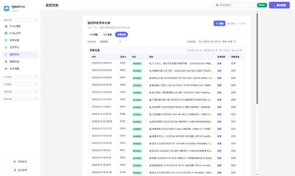This screenshot has width=295, height=176.
Task: Click 打开 link for message 5753
Action: 233,136
